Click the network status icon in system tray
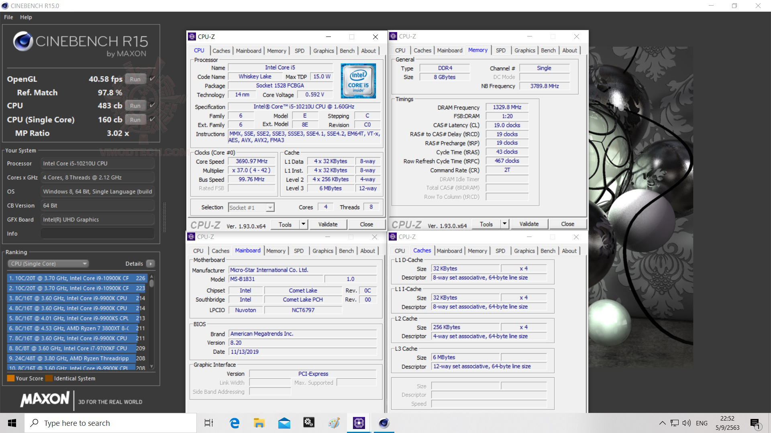The width and height of the screenshot is (771, 433). pyautogui.click(x=673, y=423)
